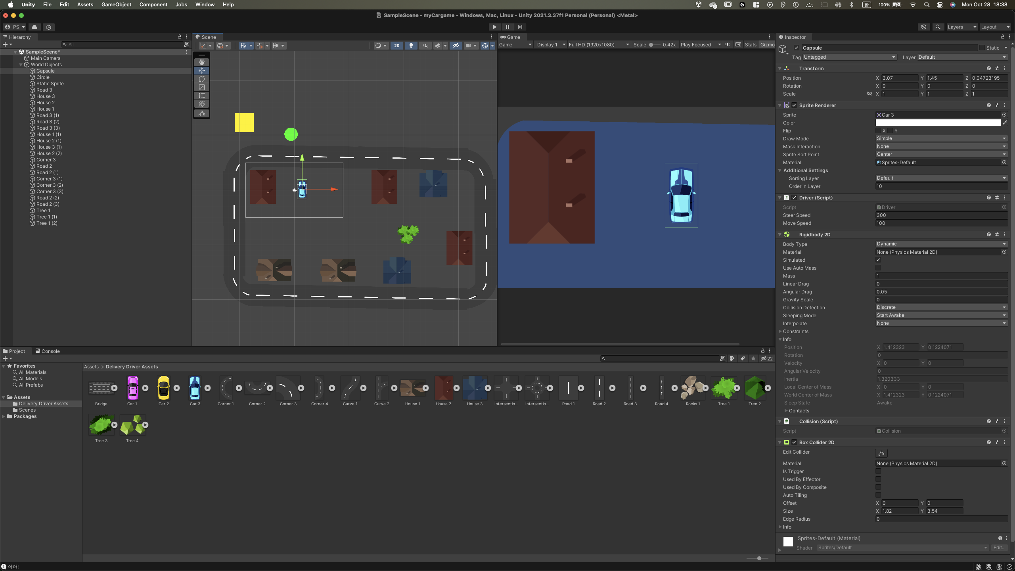Select the Rect transform tool
The height and width of the screenshot is (571, 1015).
202,96
